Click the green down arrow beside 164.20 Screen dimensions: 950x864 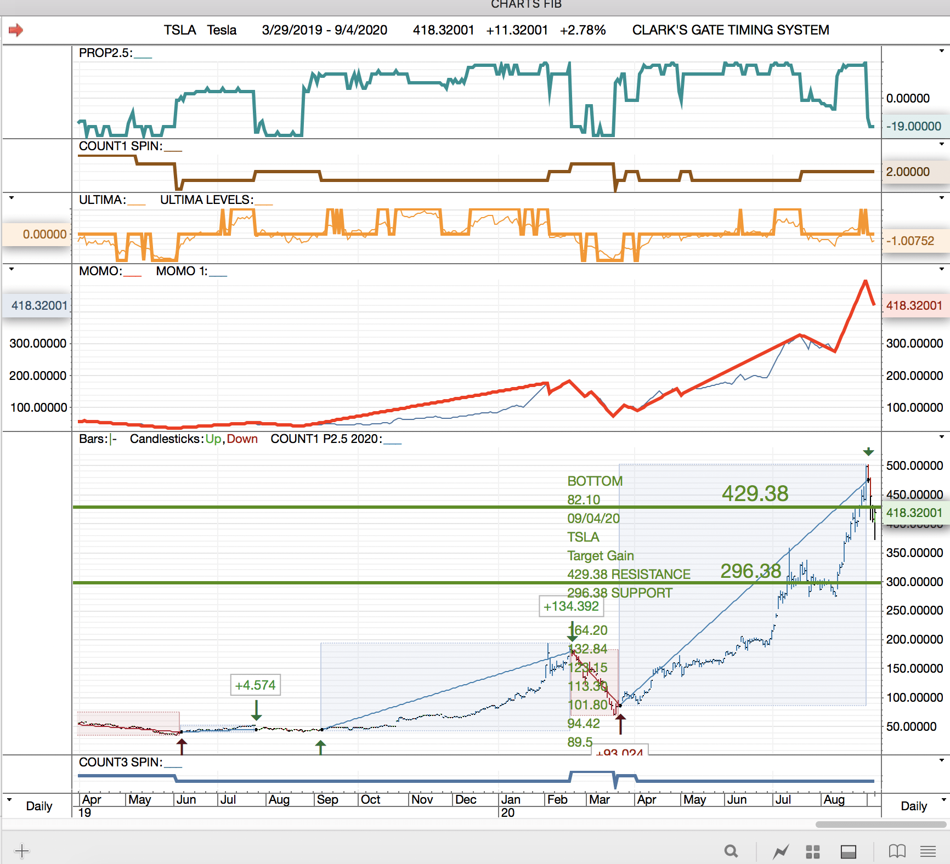coord(572,632)
